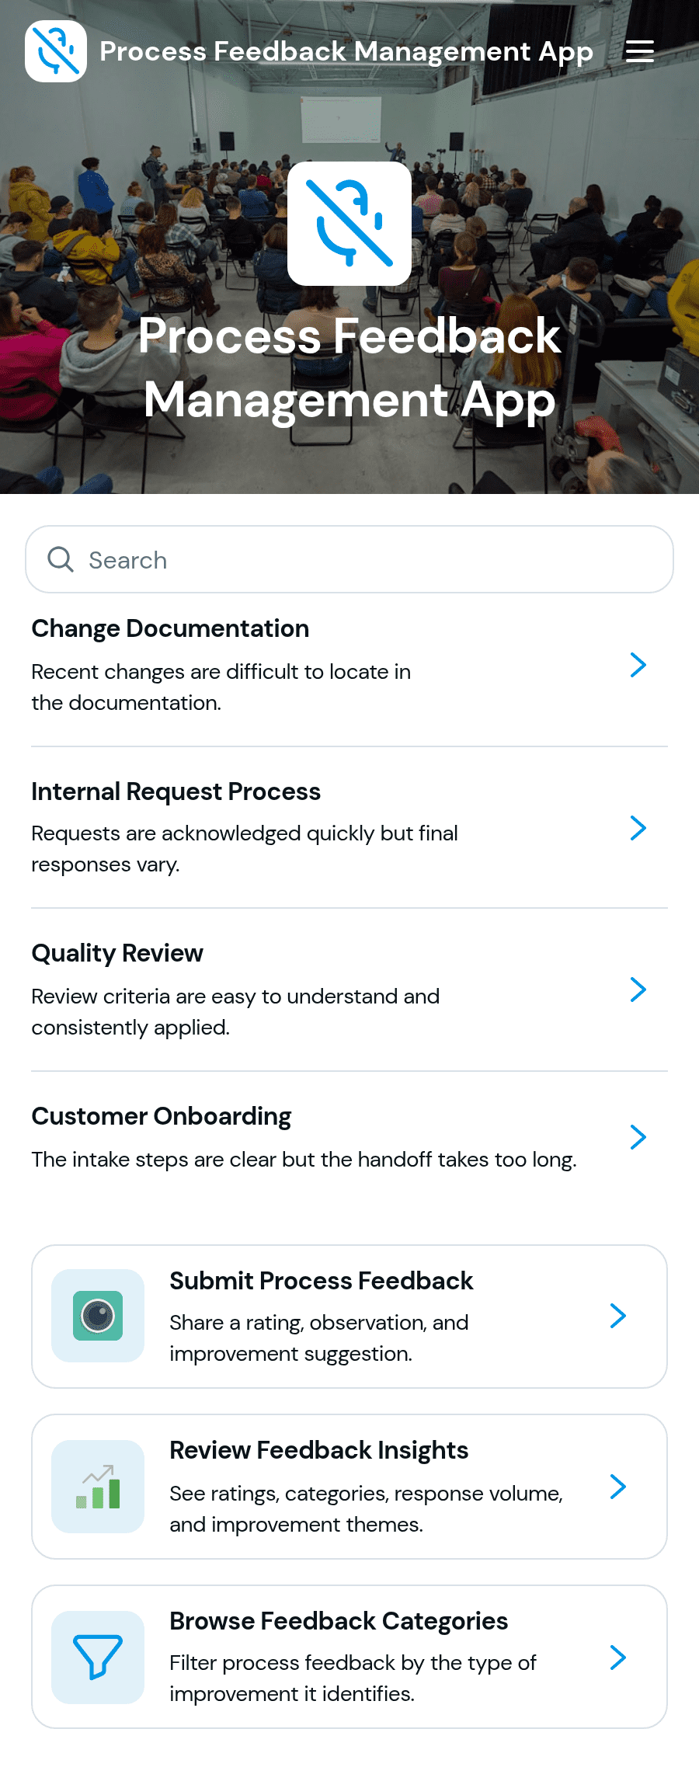
Task: Select Review Feedback Insights card title
Action: pos(319,1450)
